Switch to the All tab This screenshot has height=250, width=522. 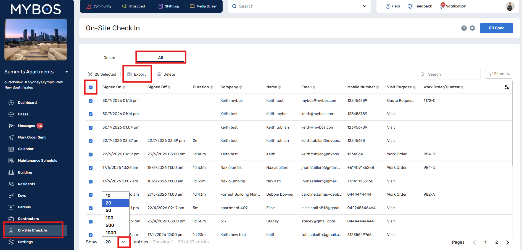click(160, 58)
